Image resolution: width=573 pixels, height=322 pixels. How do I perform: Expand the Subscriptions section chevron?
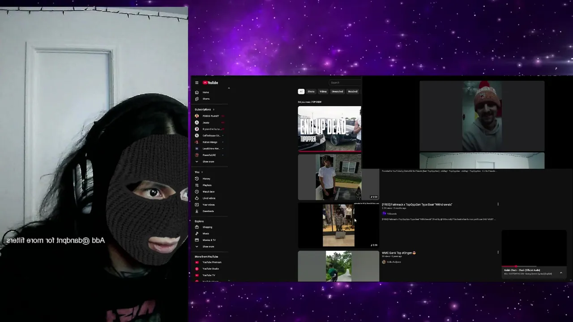pyautogui.click(x=214, y=110)
